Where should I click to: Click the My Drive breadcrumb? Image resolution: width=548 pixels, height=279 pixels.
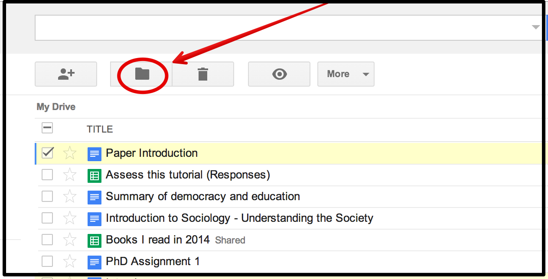56,107
